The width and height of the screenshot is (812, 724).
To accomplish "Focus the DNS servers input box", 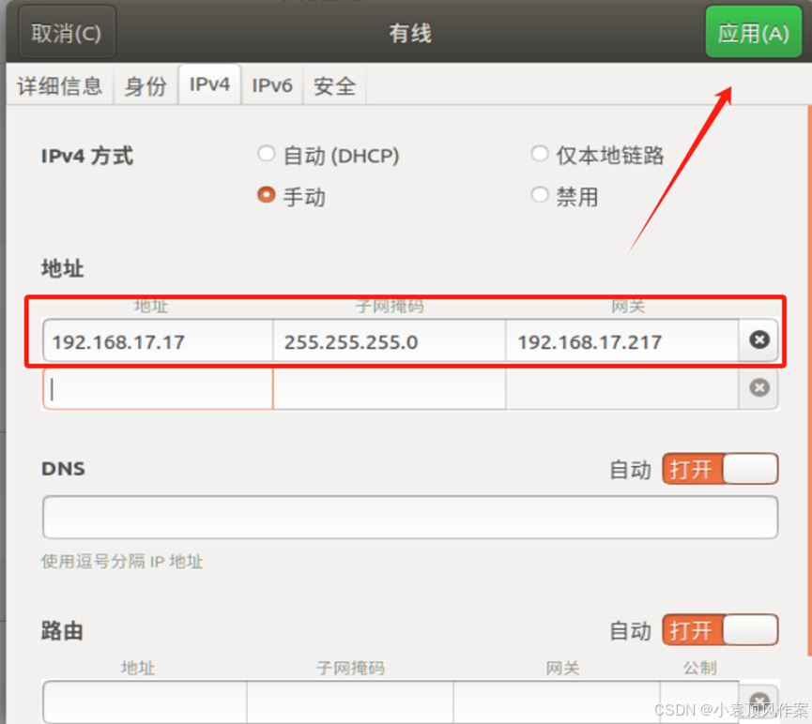I will [410, 517].
